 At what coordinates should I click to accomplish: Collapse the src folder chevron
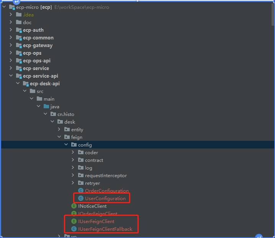[x=25, y=91]
